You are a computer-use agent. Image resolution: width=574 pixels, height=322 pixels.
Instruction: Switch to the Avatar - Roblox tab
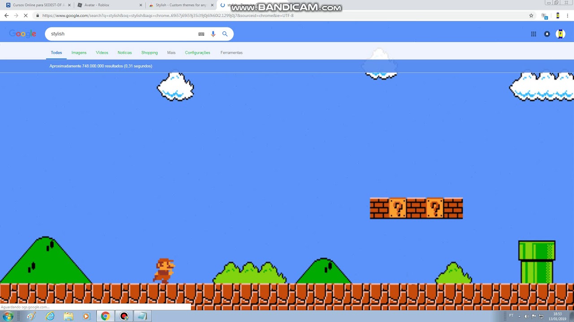(109, 5)
